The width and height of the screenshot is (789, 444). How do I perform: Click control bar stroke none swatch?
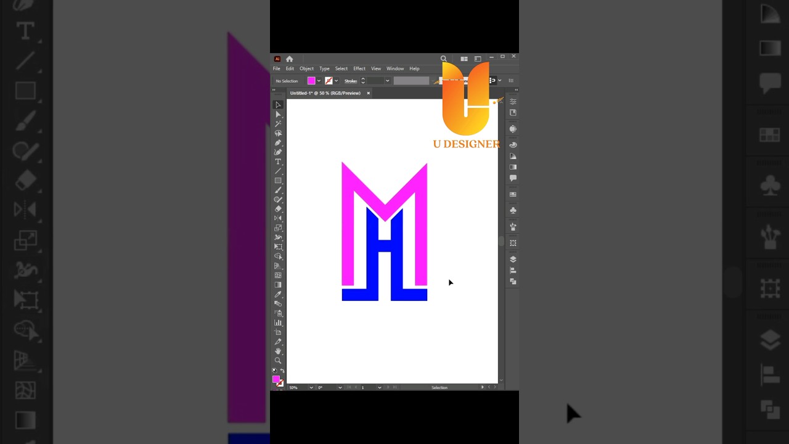click(x=329, y=81)
